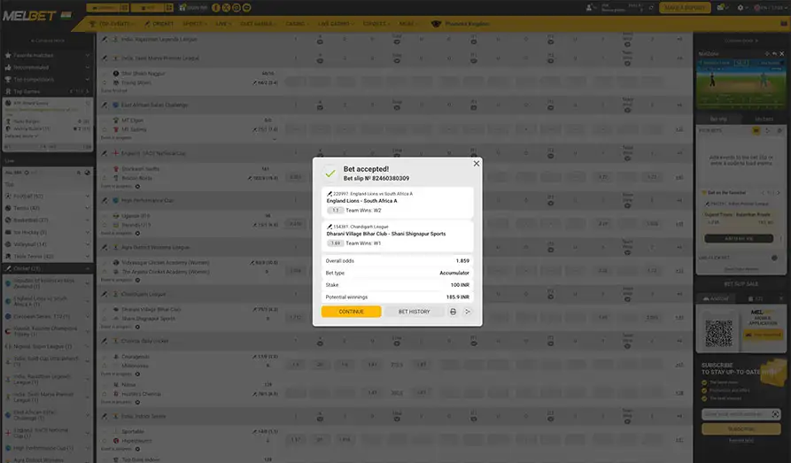Expand Basketball in sports list
791x463 pixels.
point(47,220)
